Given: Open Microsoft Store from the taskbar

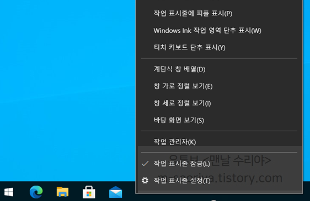Looking at the screenshot, I should tap(89, 192).
